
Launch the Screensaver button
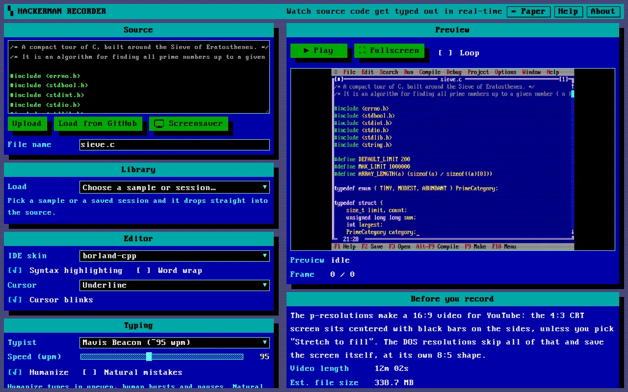(188, 123)
